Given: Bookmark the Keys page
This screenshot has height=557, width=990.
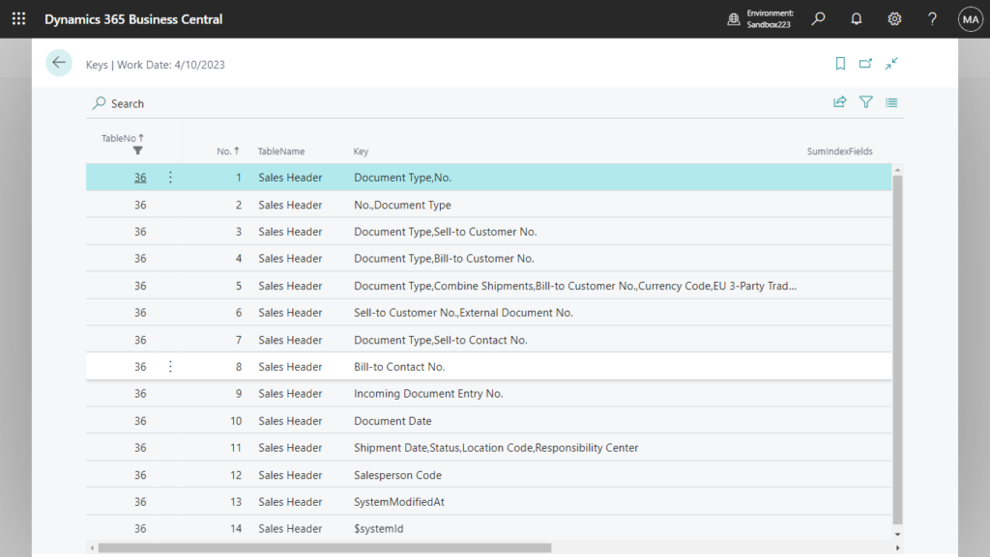Looking at the screenshot, I should pos(840,63).
